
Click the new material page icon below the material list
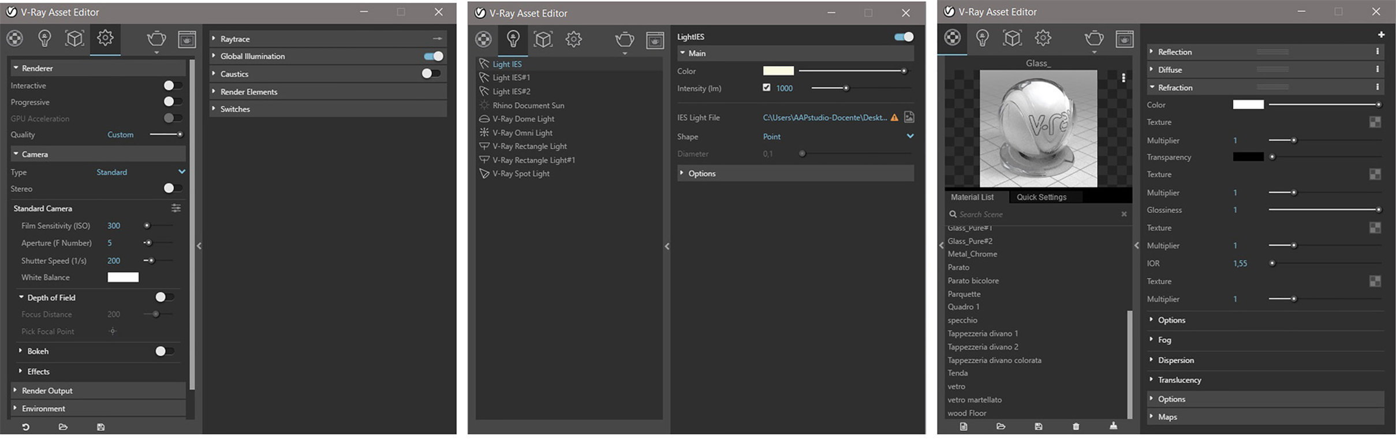click(964, 426)
